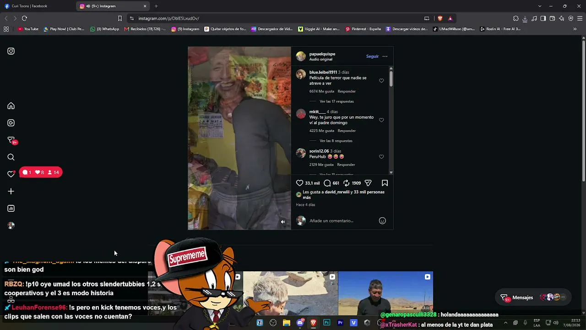Viewport: 586px width, 330px height.
Task: Close the Instagram browser tab
Action: point(145,6)
